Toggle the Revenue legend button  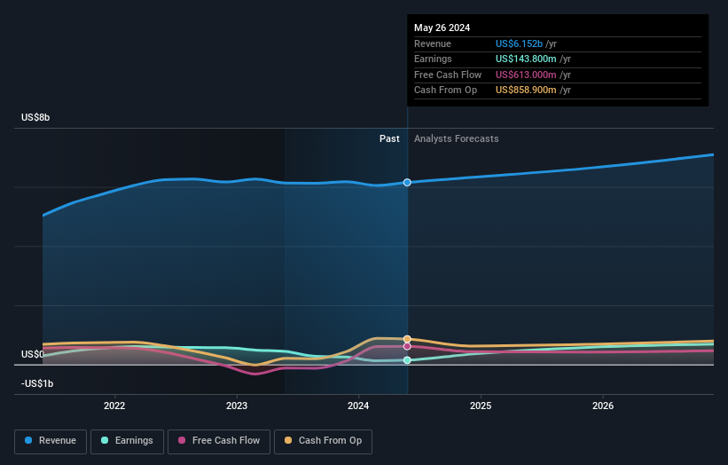coord(51,441)
